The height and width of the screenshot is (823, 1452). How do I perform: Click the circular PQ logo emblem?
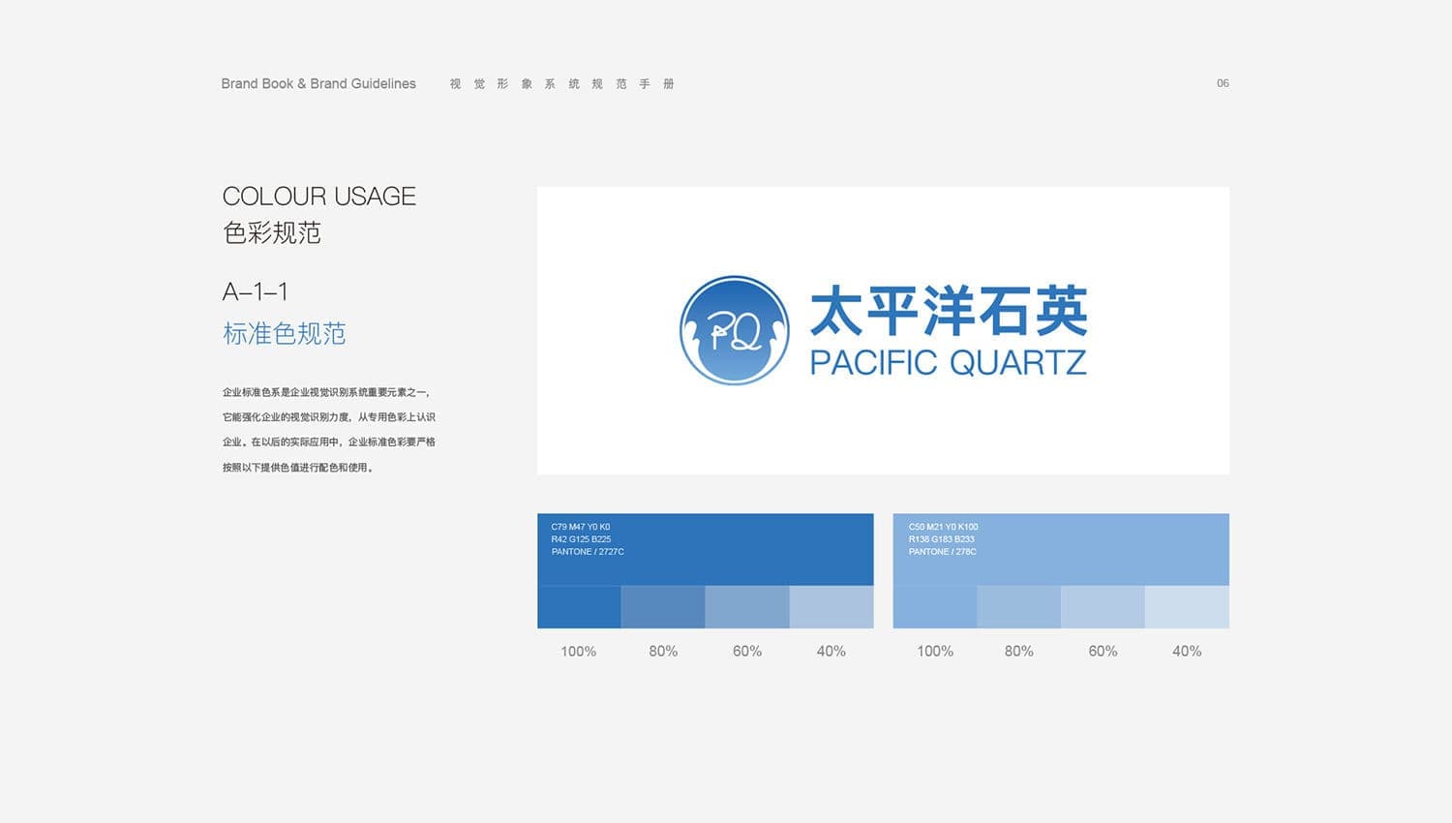(x=734, y=330)
